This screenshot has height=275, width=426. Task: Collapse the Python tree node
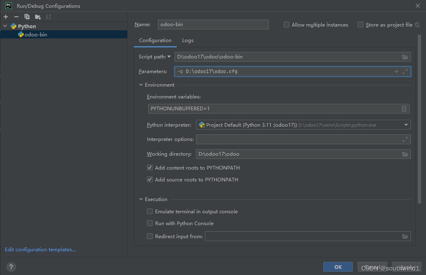click(x=5, y=26)
